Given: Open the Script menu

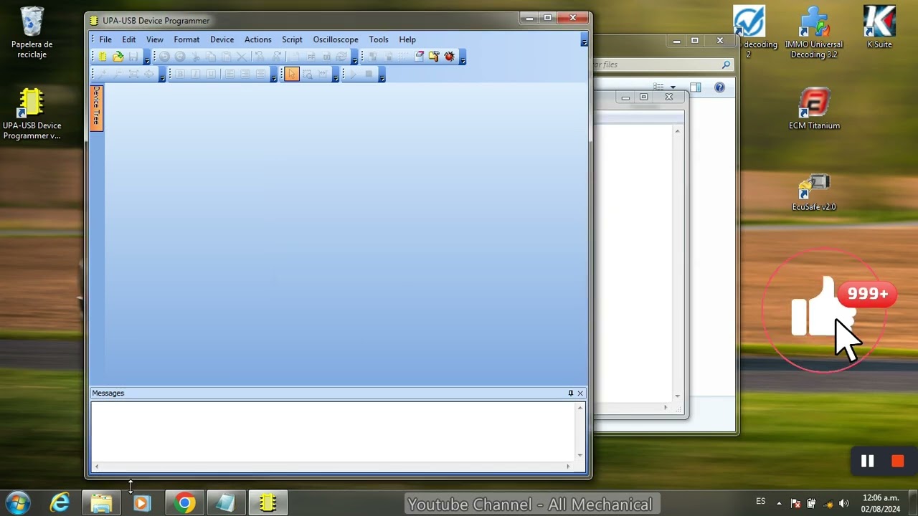Looking at the screenshot, I should point(292,39).
